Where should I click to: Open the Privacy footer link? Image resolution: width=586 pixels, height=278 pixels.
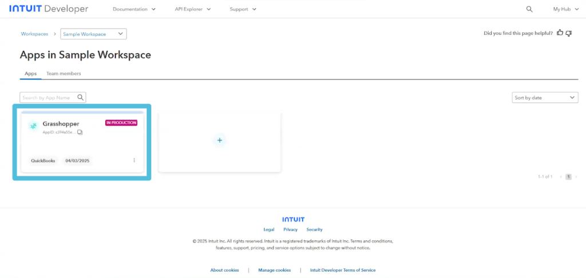coord(291,229)
